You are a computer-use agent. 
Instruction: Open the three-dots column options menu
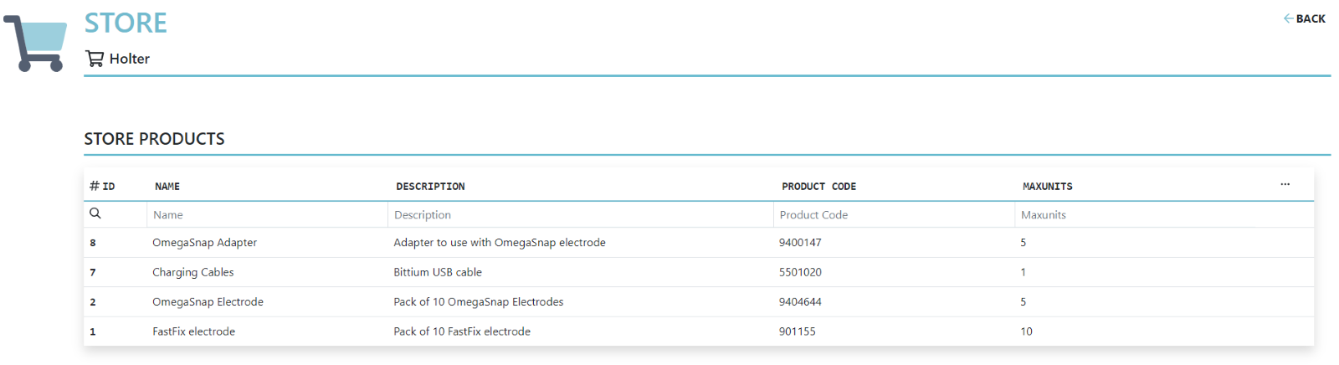[x=1285, y=184]
